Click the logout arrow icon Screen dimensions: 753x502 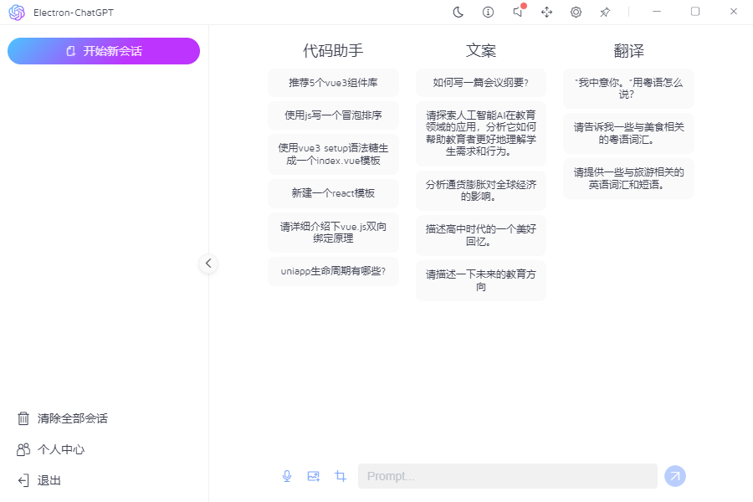(x=23, y=480)
